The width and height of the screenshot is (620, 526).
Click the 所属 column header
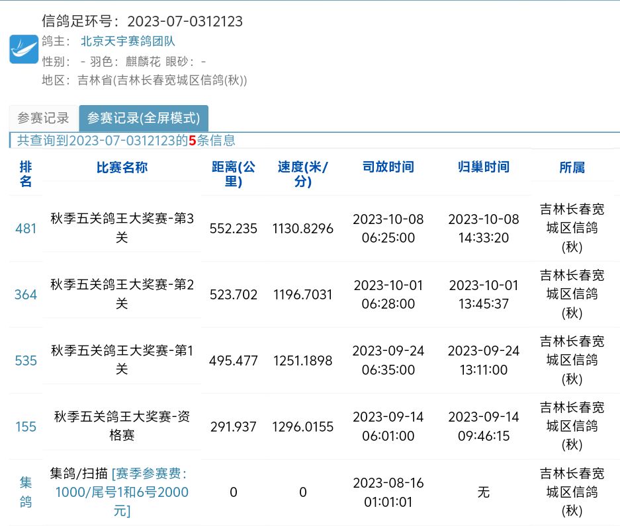tap(572, 168)
